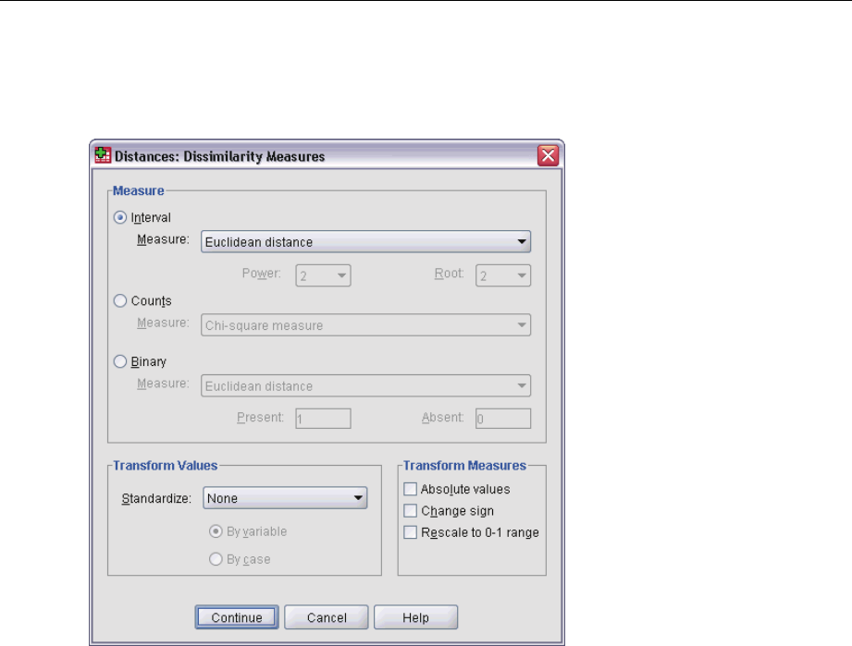Viewport: 852px width, 646px height.
Task: Select the Binary radio button
Action: coord(120,361)
